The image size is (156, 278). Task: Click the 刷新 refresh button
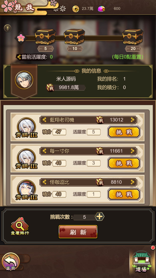coord(78,232)
